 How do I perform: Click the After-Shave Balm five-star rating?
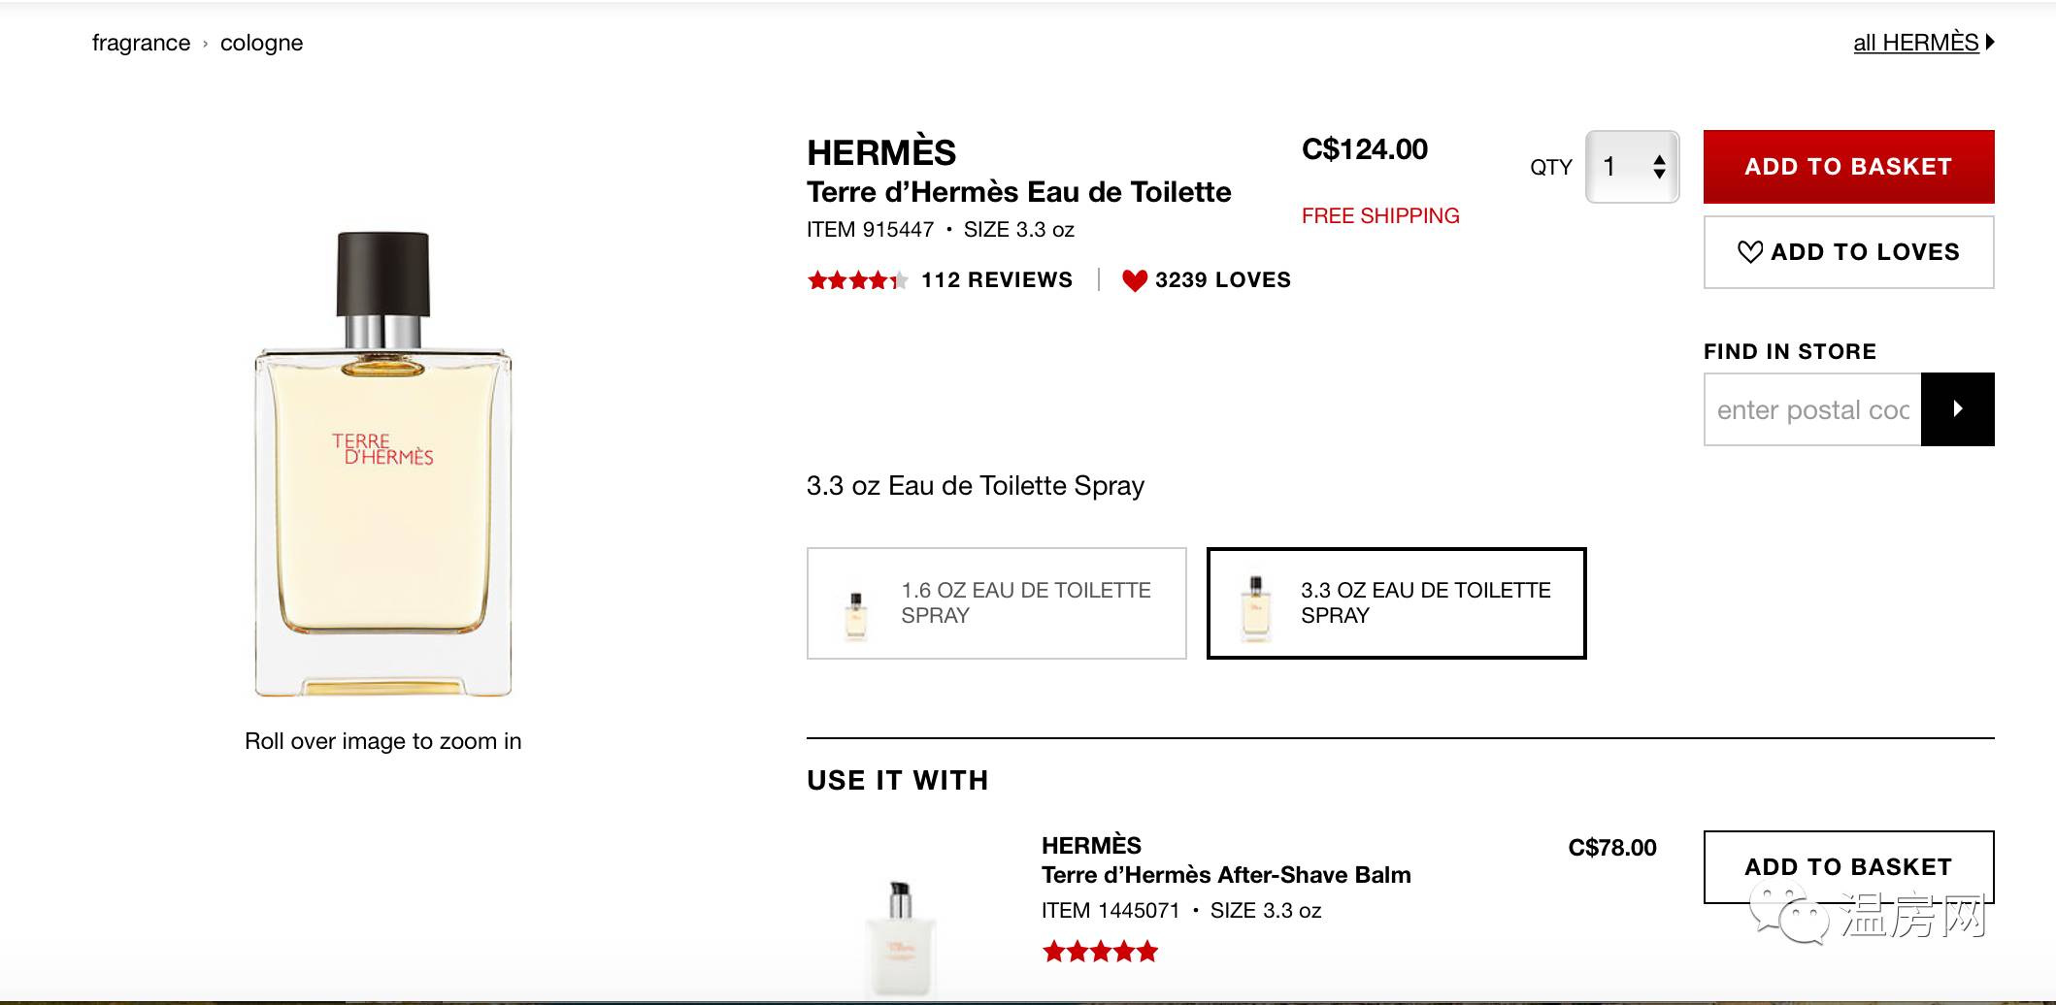(x=1100, y=951)
